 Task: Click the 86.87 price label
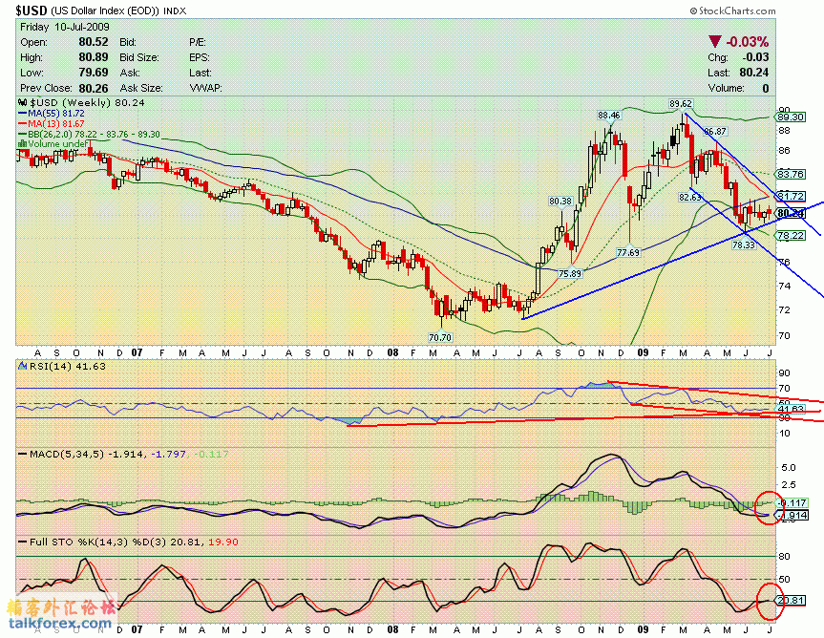(x=715, y=132)
